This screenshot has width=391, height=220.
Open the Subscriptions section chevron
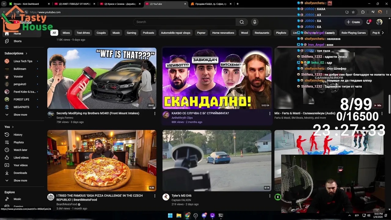(x=26, y=53)
